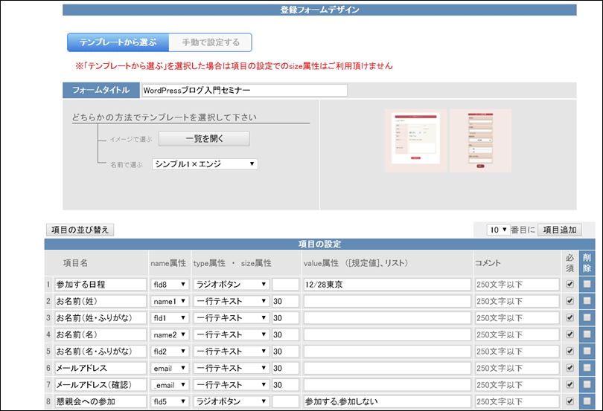Viewport: 603px width, 411px height.
Task: Toggle required checkbox for お名前(姓) row
Action: point(570,301)
